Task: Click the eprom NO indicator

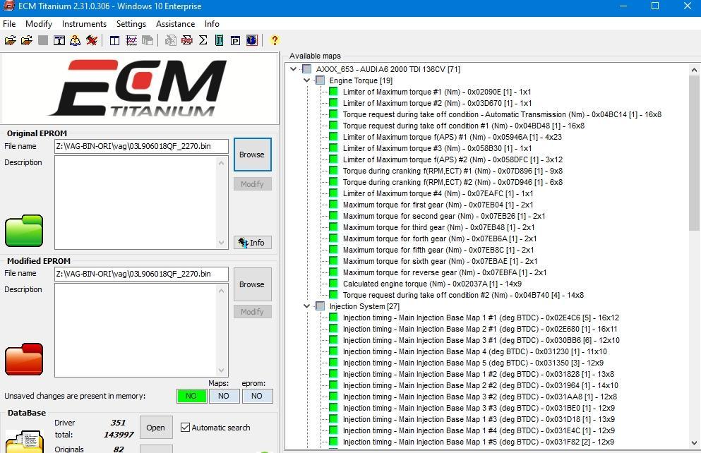Action: pyautogui.click(x=257, y=396)
